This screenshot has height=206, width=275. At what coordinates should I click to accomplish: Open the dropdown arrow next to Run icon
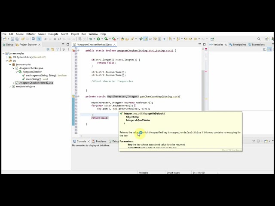point(102,39)
